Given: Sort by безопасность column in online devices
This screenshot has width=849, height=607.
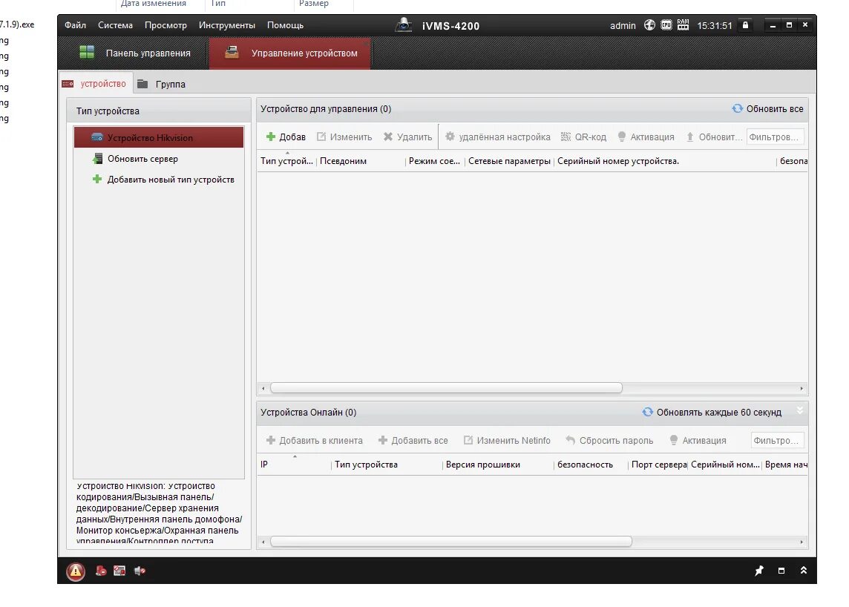Looking at the screenshot, I should (591, 464).
